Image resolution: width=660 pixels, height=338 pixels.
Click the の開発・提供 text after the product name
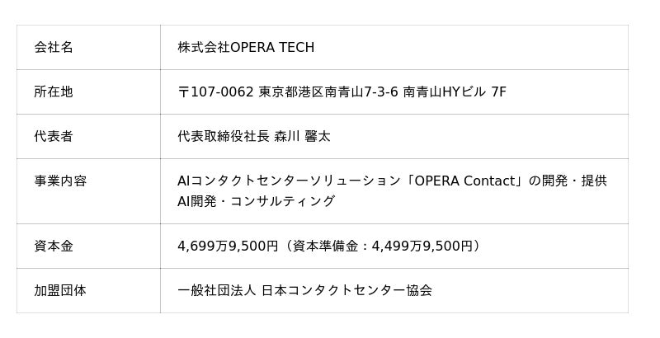[x=568, y=181]
